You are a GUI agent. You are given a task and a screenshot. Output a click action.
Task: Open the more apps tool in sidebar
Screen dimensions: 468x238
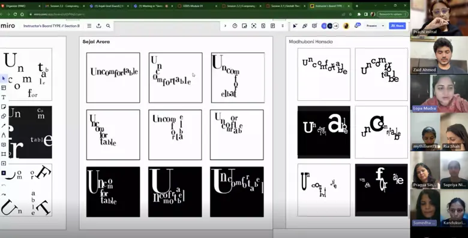[x=4, y=173]
